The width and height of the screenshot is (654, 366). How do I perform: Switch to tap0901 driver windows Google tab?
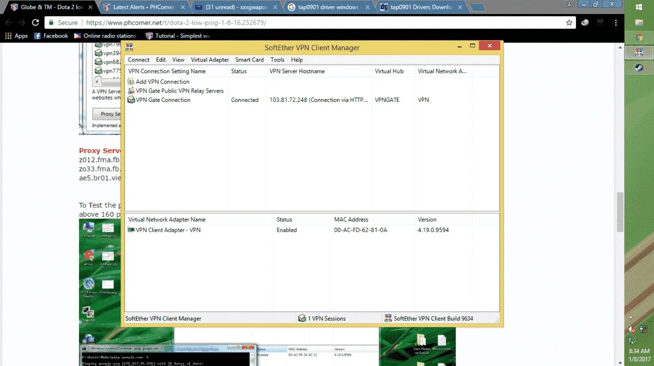coord(328,7)
